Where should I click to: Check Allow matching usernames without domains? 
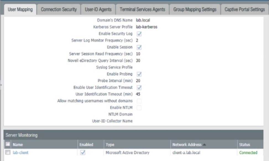[x=139, y=101]
